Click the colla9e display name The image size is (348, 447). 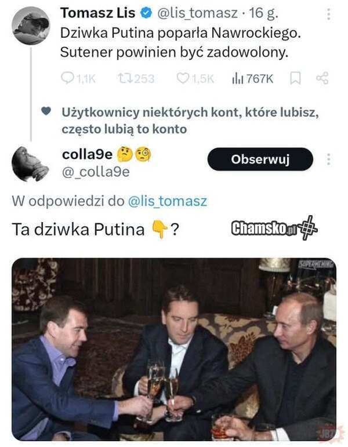point(87,155)
